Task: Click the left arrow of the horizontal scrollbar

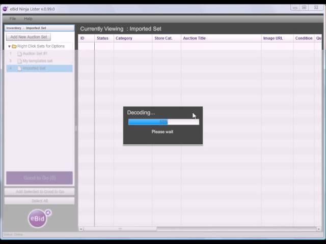Action: pyautogui.click(x=81, y=229)
